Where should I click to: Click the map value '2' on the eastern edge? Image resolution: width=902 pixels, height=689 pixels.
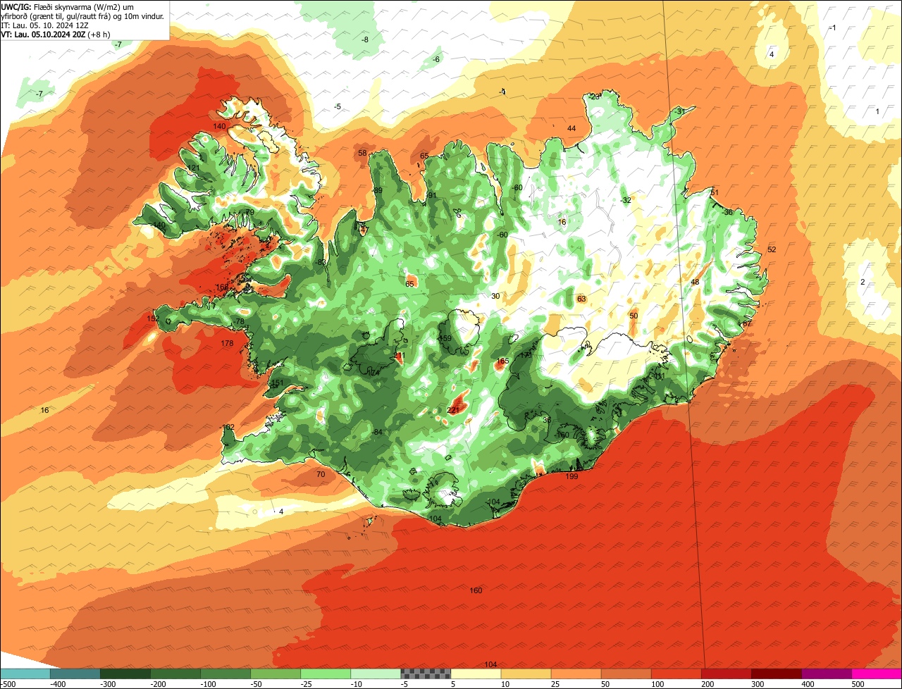(x=862, y=282)
